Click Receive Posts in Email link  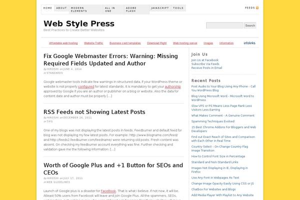pos(206,68)
